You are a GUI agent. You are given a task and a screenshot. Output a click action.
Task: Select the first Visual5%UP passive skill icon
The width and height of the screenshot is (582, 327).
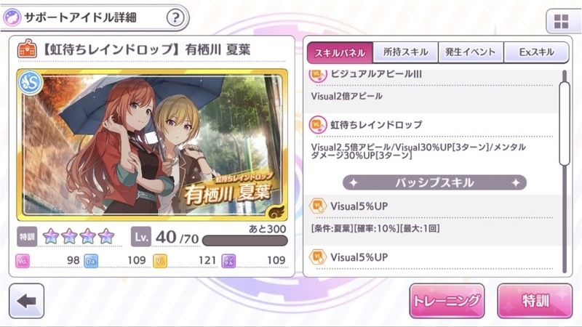click(318, 206)
